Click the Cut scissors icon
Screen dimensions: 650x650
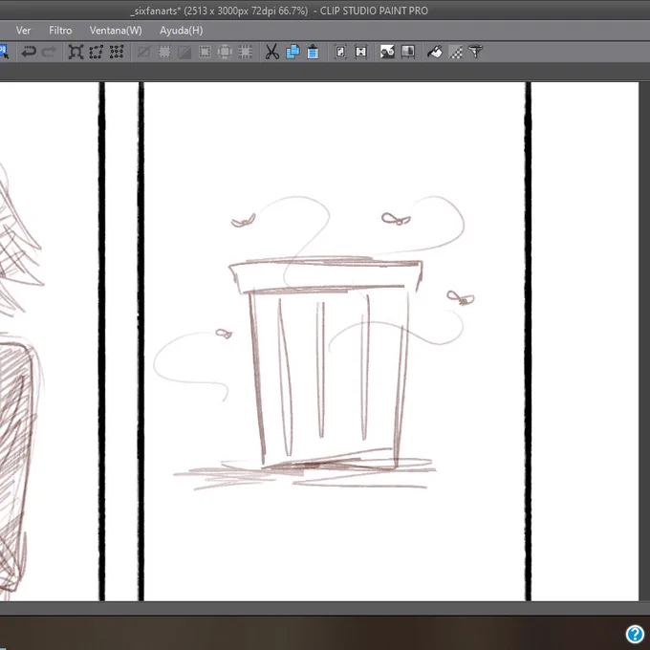click(x=271, y=52)
